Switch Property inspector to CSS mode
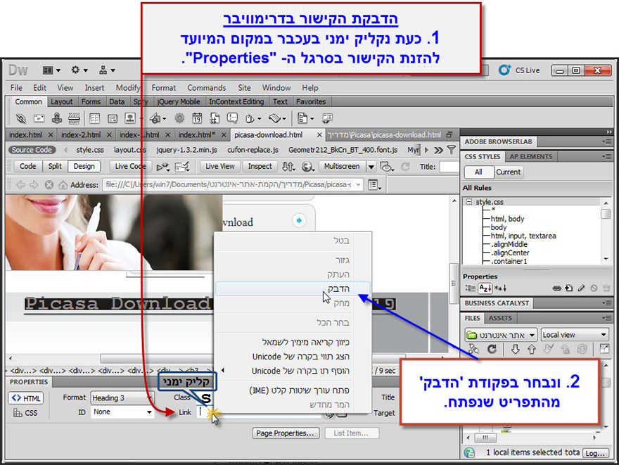This screenshot has width=619, height=465. [25, 413]
